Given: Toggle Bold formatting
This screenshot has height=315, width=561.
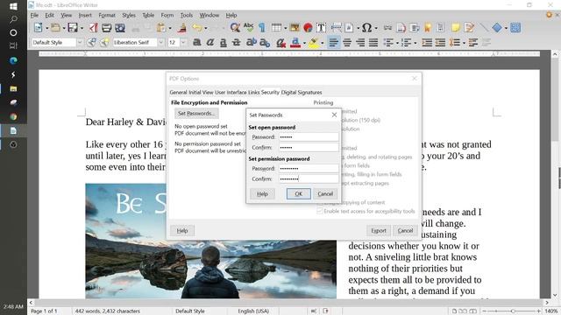Looking at the screenshot, I should click(x=196, y=43).
